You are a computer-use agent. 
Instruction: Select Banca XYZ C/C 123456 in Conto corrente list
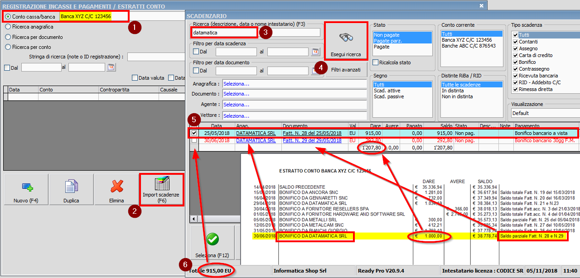pyautogui.click(x=472, y=40)
